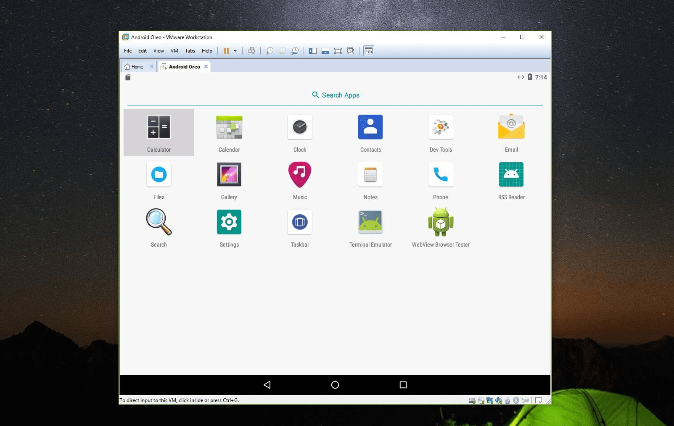This screenshot has width=674, height=426.
Task: Click the 7:14 clock in status bar
Action: 541,77
